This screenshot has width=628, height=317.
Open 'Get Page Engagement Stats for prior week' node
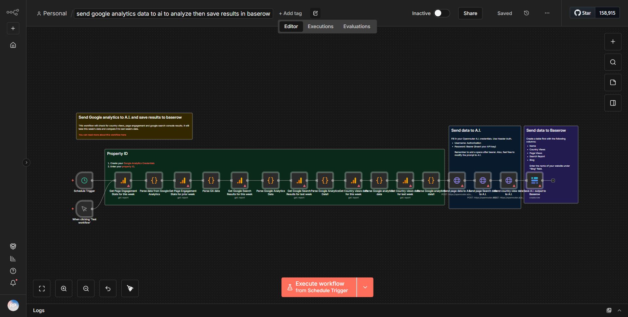pos(183,180)
